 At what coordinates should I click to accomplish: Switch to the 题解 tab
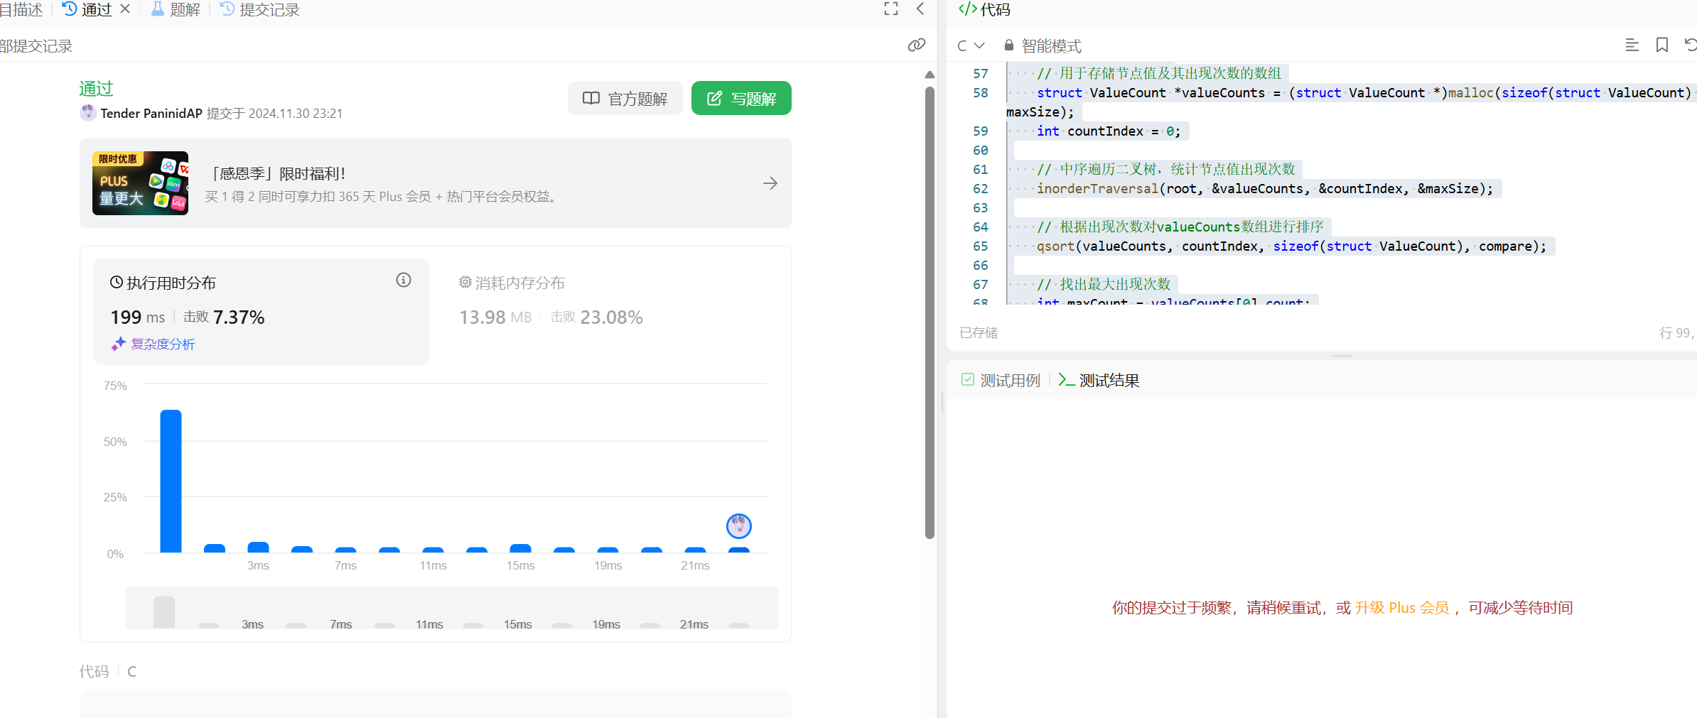(x=176, y=10)
